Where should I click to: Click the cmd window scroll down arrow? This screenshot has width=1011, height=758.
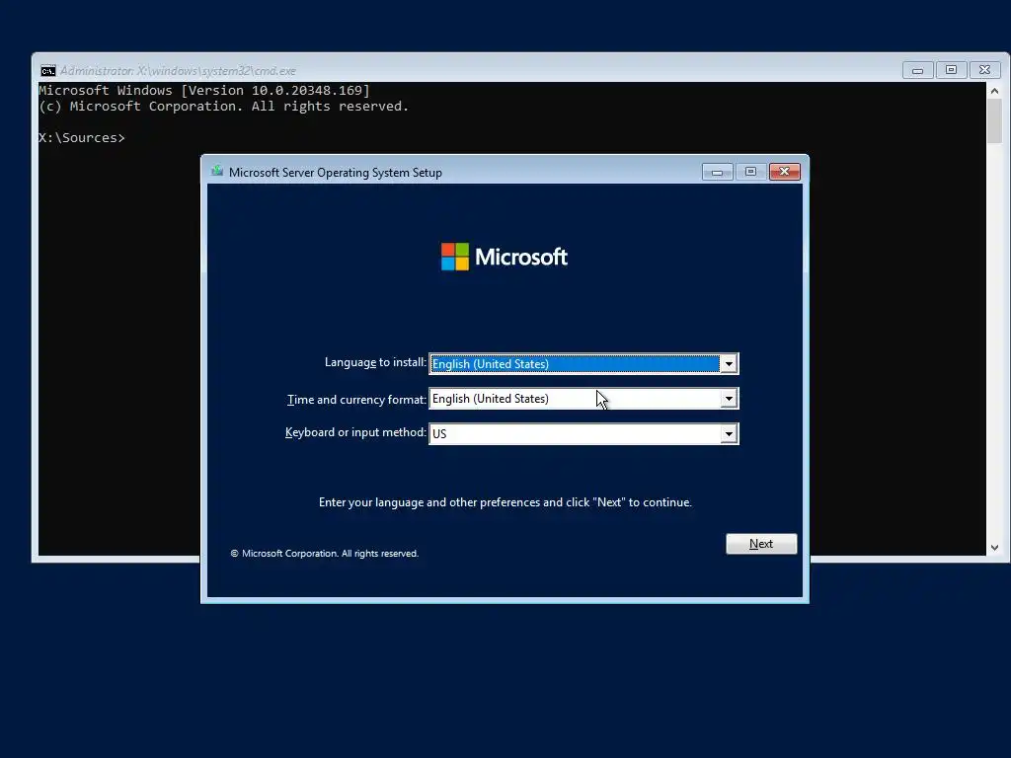[x=994, y=547]
